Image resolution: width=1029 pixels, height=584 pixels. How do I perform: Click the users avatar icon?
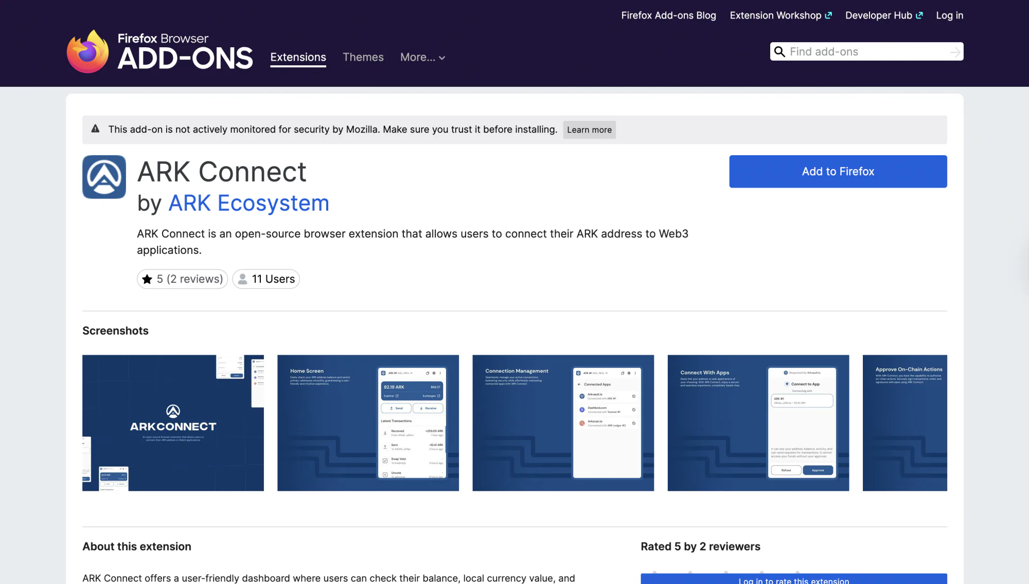[242, 279]
